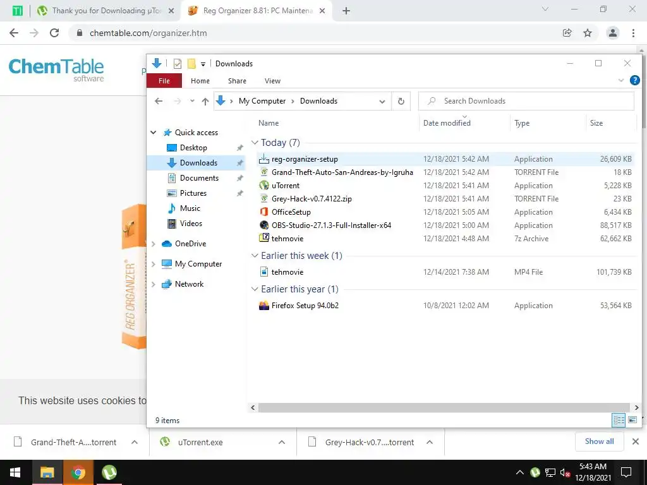Viewport: 647px width, 485px height.
Task: Collapse the Quick access tree
Action: pos(154,133)
